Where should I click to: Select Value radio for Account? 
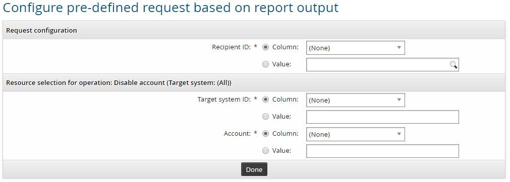click(x=266, y=150)
